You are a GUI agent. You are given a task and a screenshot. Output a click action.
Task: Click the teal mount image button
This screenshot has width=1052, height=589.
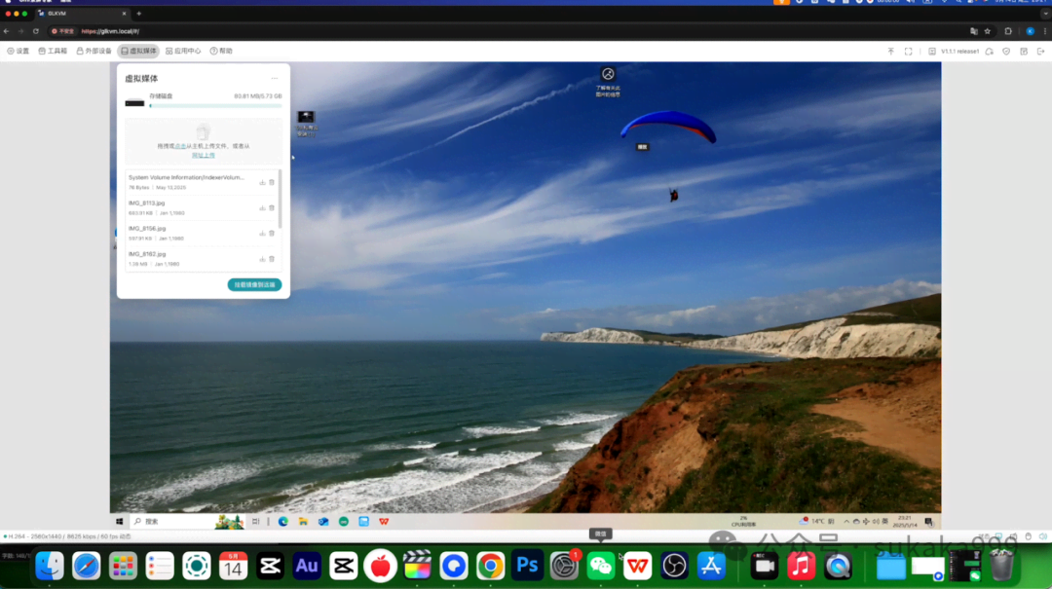[254, 284]
